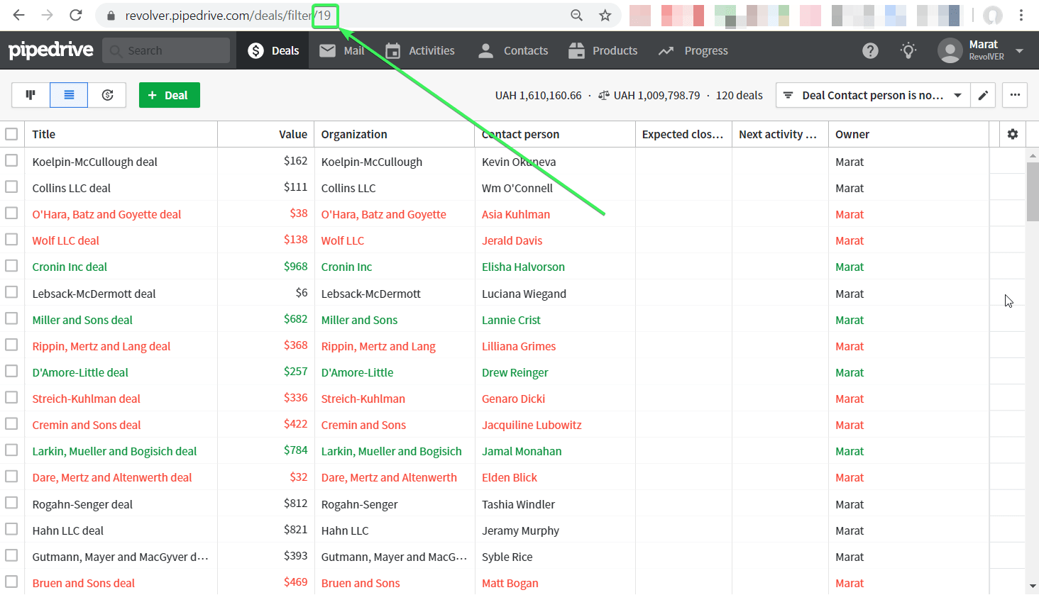Screen dimensions: 1039x595
Task: Edit the current filter with the pencil icon
Action: [983, 94]
